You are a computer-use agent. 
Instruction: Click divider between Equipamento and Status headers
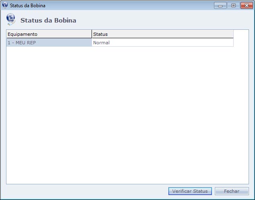[x=92, y=34]
